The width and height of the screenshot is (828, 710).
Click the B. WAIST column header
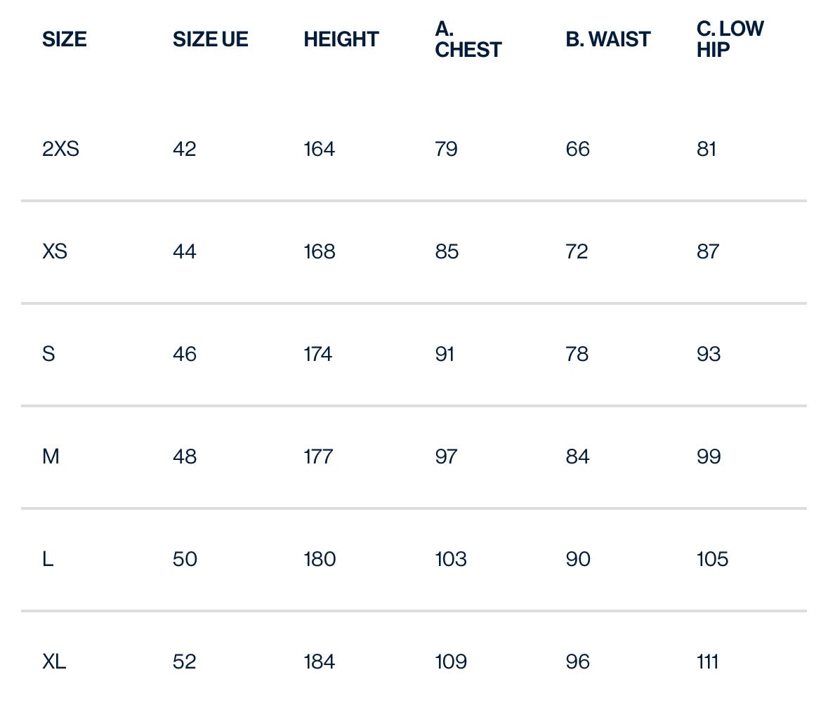[607, 39]
